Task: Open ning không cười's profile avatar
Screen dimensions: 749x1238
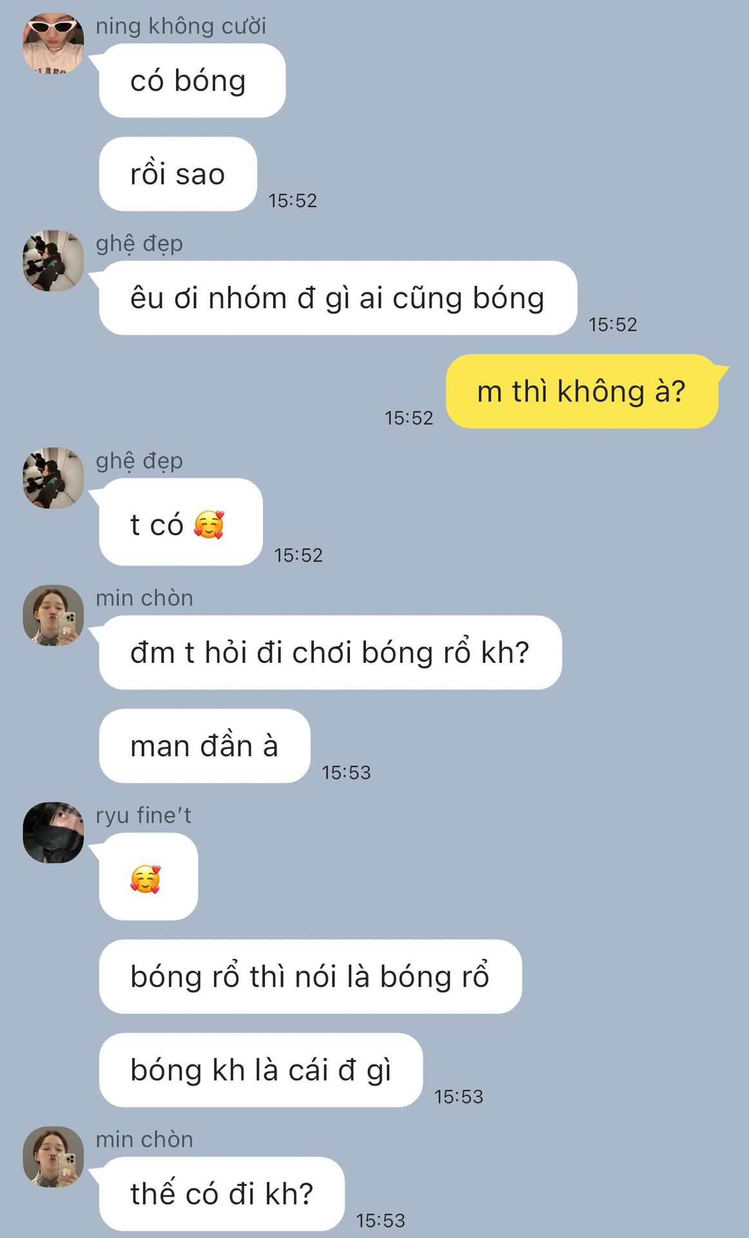Action: [x=53, y=43]
